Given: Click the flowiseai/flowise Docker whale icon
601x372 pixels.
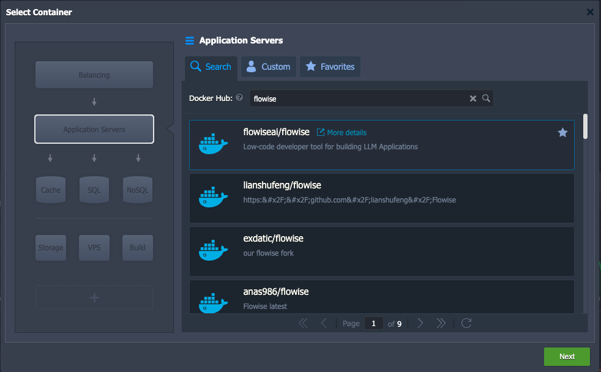Looking at the screenshot, I should (213, 144).
